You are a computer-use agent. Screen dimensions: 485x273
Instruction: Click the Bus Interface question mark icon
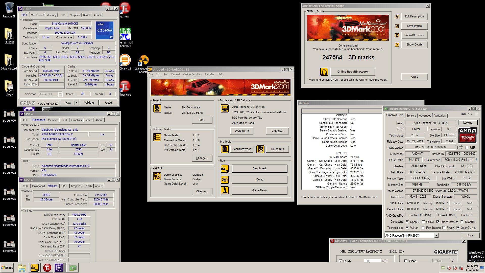(x=476, y=160)
